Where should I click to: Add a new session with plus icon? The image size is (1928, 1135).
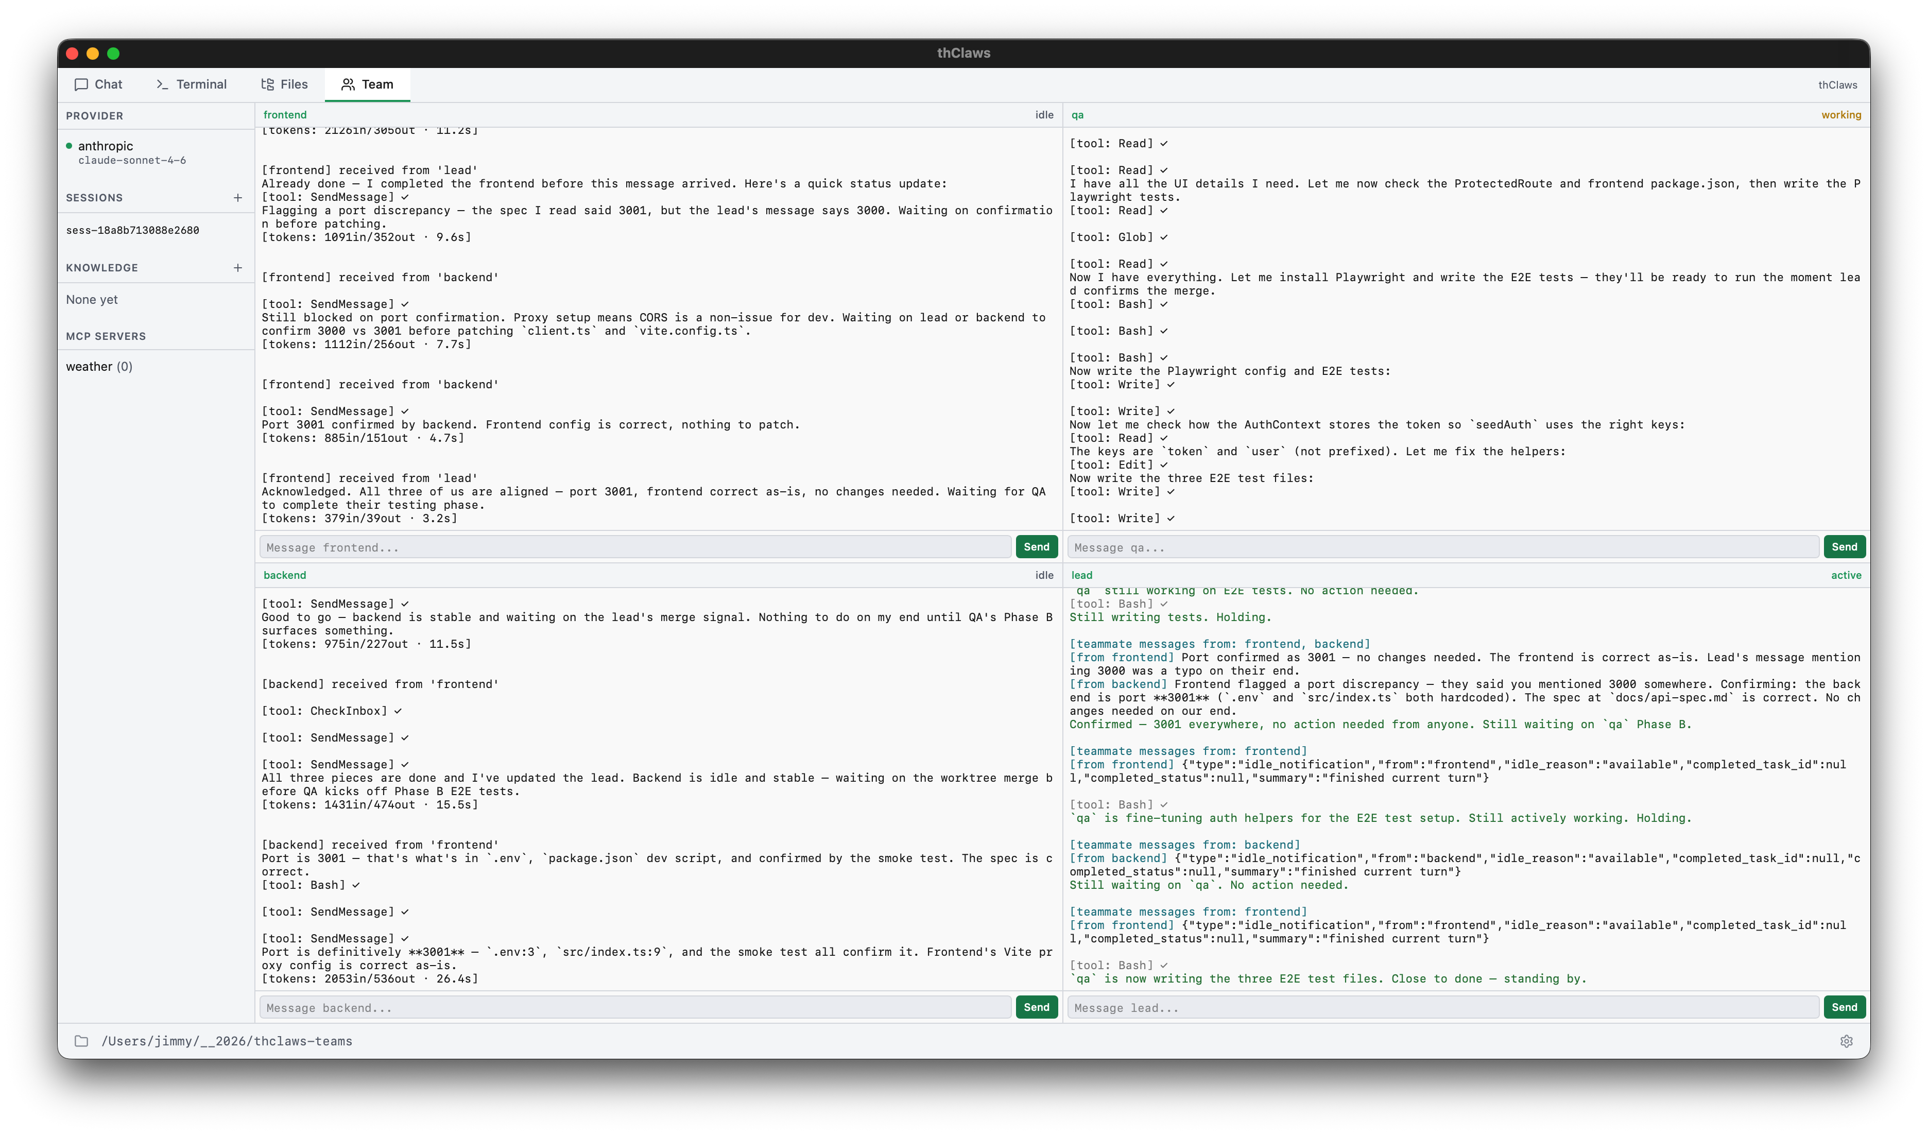[x=238, y=197]
